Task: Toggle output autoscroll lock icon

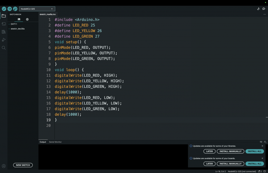Action: click(x=265, y=142)
